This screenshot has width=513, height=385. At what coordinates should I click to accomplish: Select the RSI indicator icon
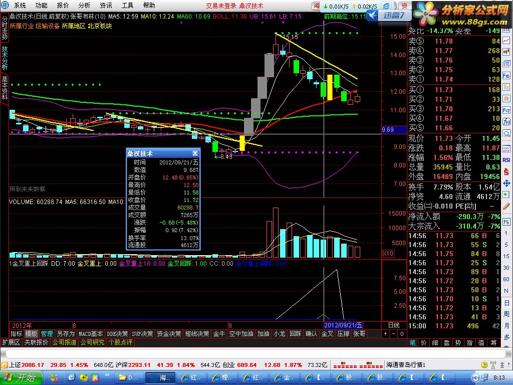click(x=506, y=160)
